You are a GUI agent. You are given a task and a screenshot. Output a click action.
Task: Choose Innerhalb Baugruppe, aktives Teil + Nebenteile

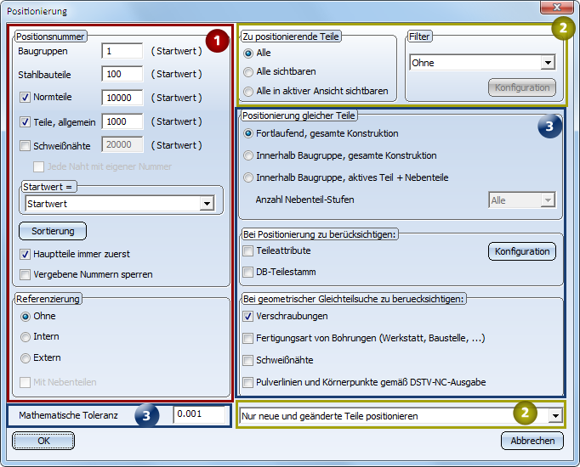point(247,177)
